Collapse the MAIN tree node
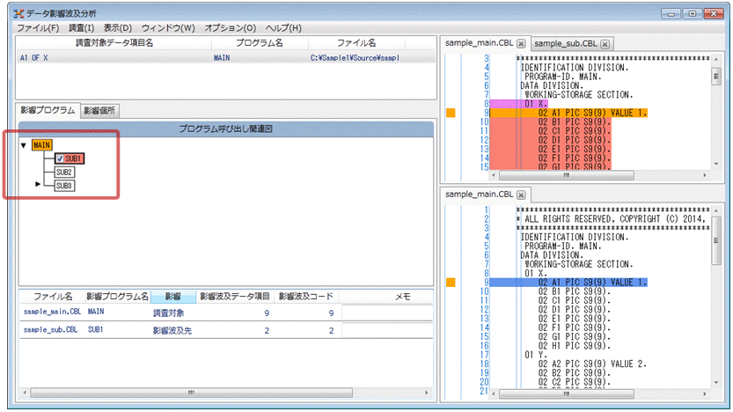The image size is (733, 412). [24, 145]
